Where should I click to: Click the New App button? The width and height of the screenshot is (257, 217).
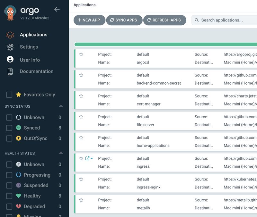(89, 20)
